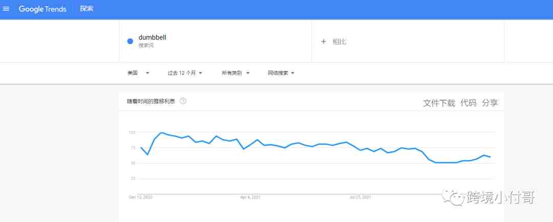Click the Apr 8, 2021 axis label
The image size is (553, 222).
(x=251, y=197)
